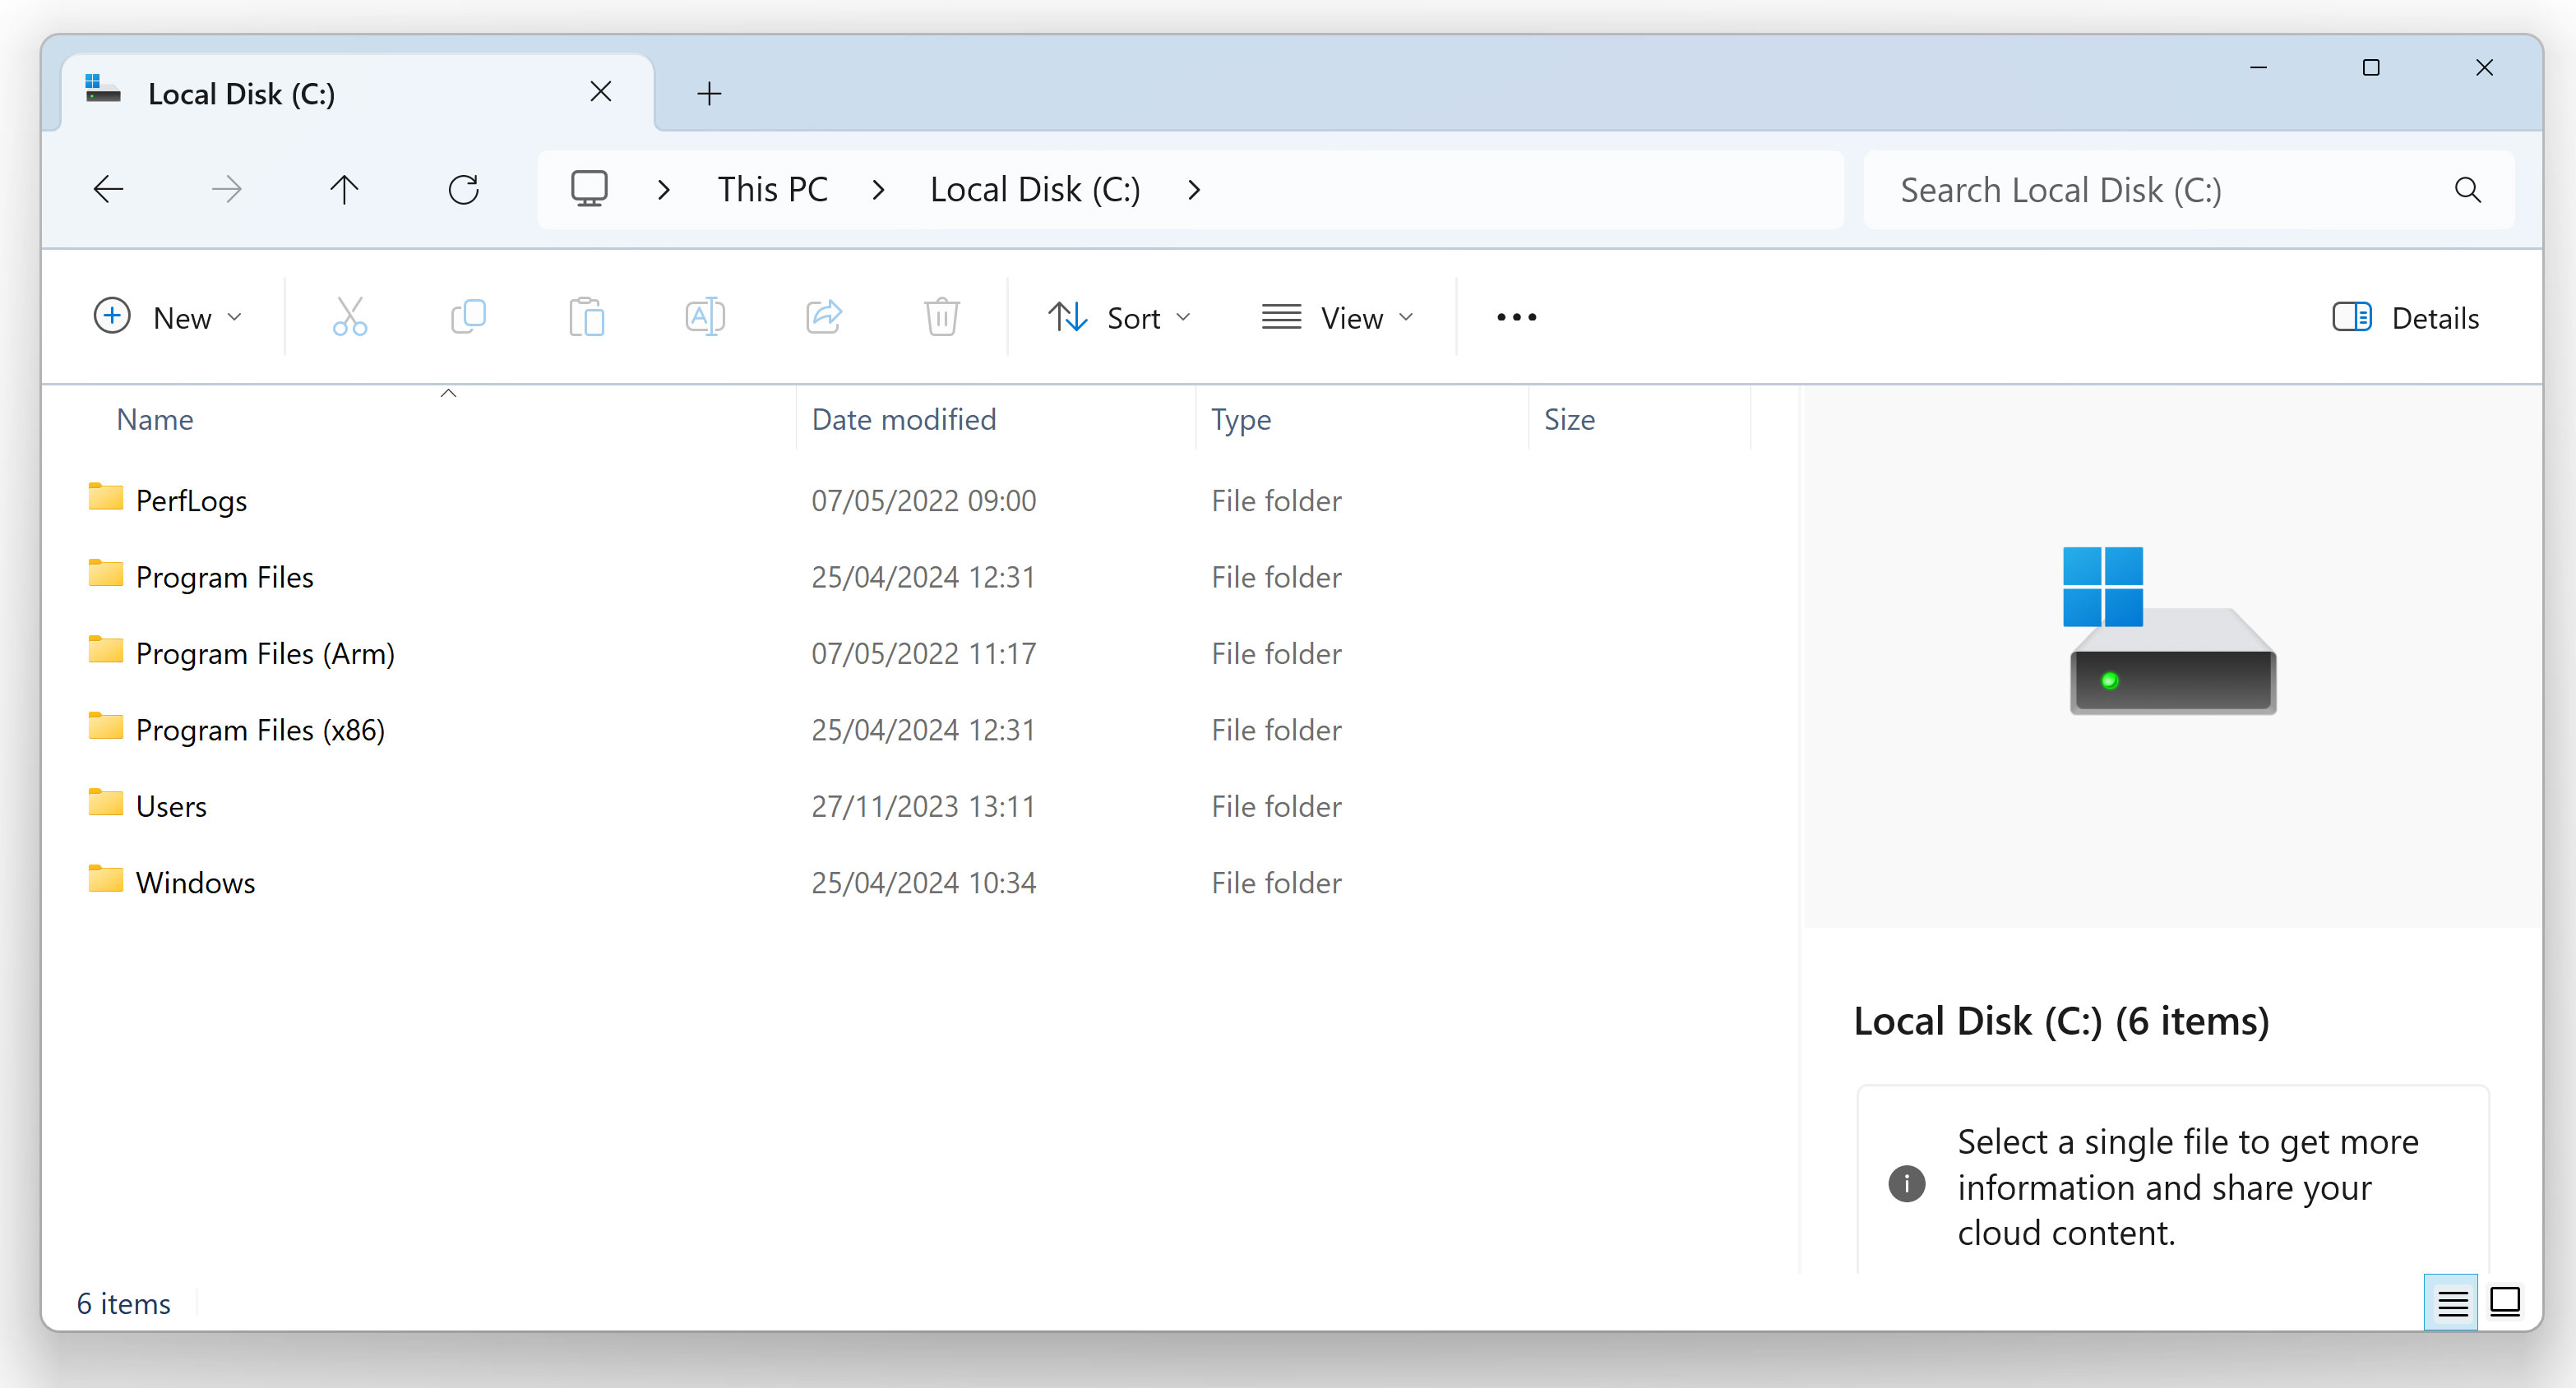
Task: Add a new tab with plus button
Action: coord(709,94)
